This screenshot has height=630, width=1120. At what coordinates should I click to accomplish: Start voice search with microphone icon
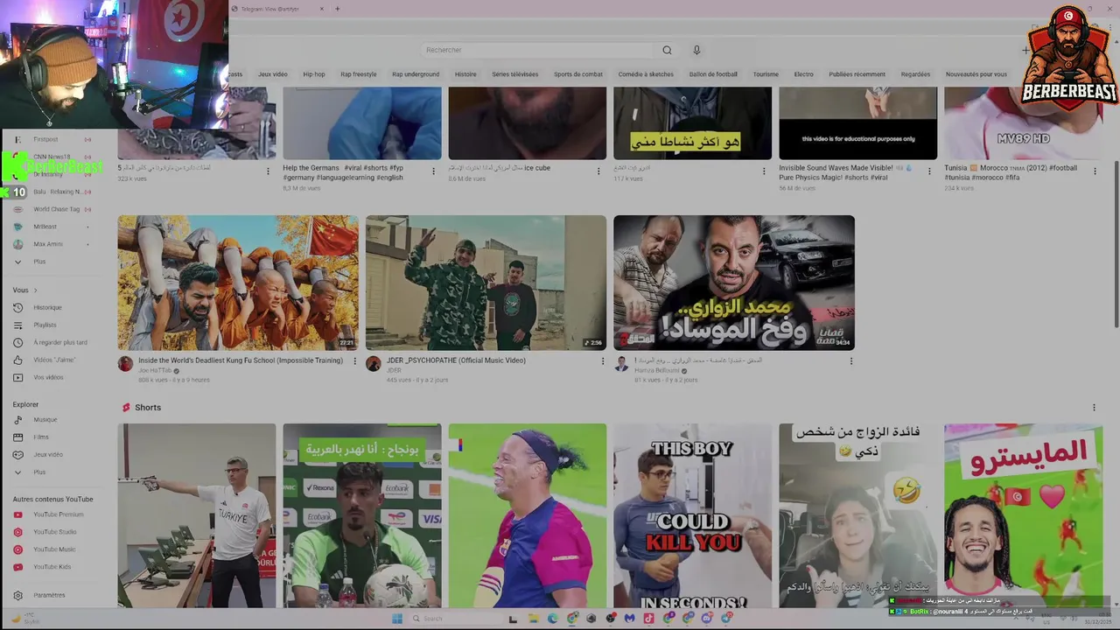[696, 50]
